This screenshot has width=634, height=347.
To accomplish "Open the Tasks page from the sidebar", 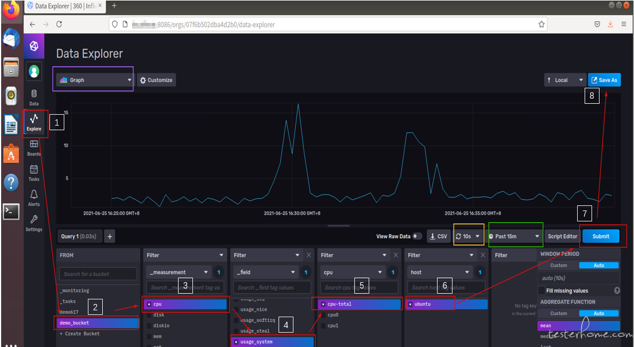I will (x=34, y=173).
